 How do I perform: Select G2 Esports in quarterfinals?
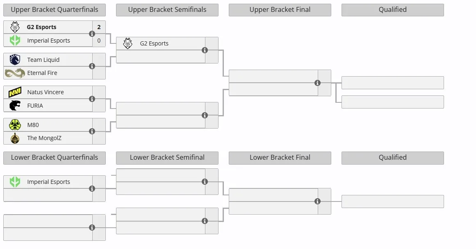(x=41, y=27)
